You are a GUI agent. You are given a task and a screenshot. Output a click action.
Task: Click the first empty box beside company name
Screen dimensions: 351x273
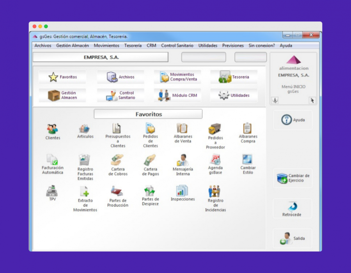pos(204,57)
